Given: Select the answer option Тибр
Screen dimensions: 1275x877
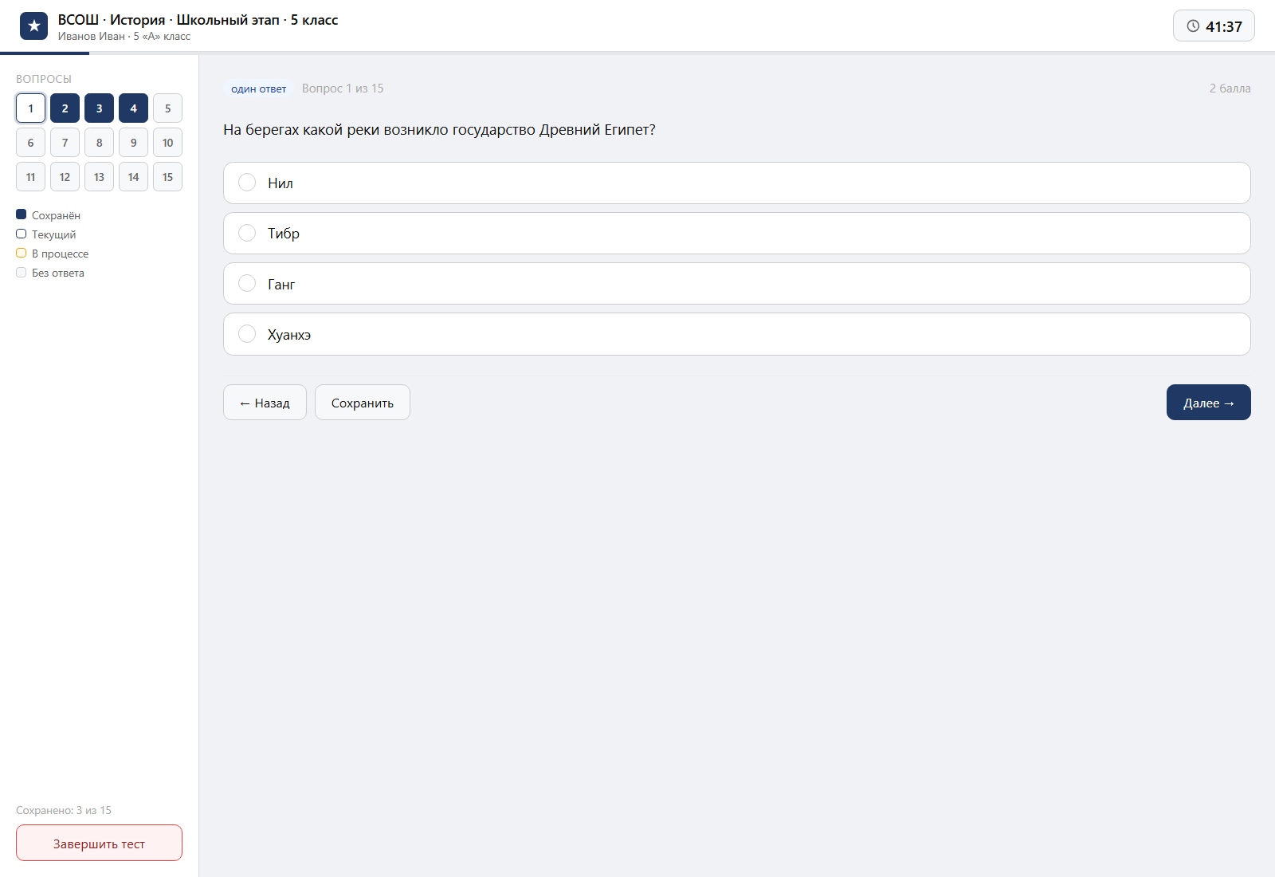Looking at the screenshot, I should click(x=736, y=234).
